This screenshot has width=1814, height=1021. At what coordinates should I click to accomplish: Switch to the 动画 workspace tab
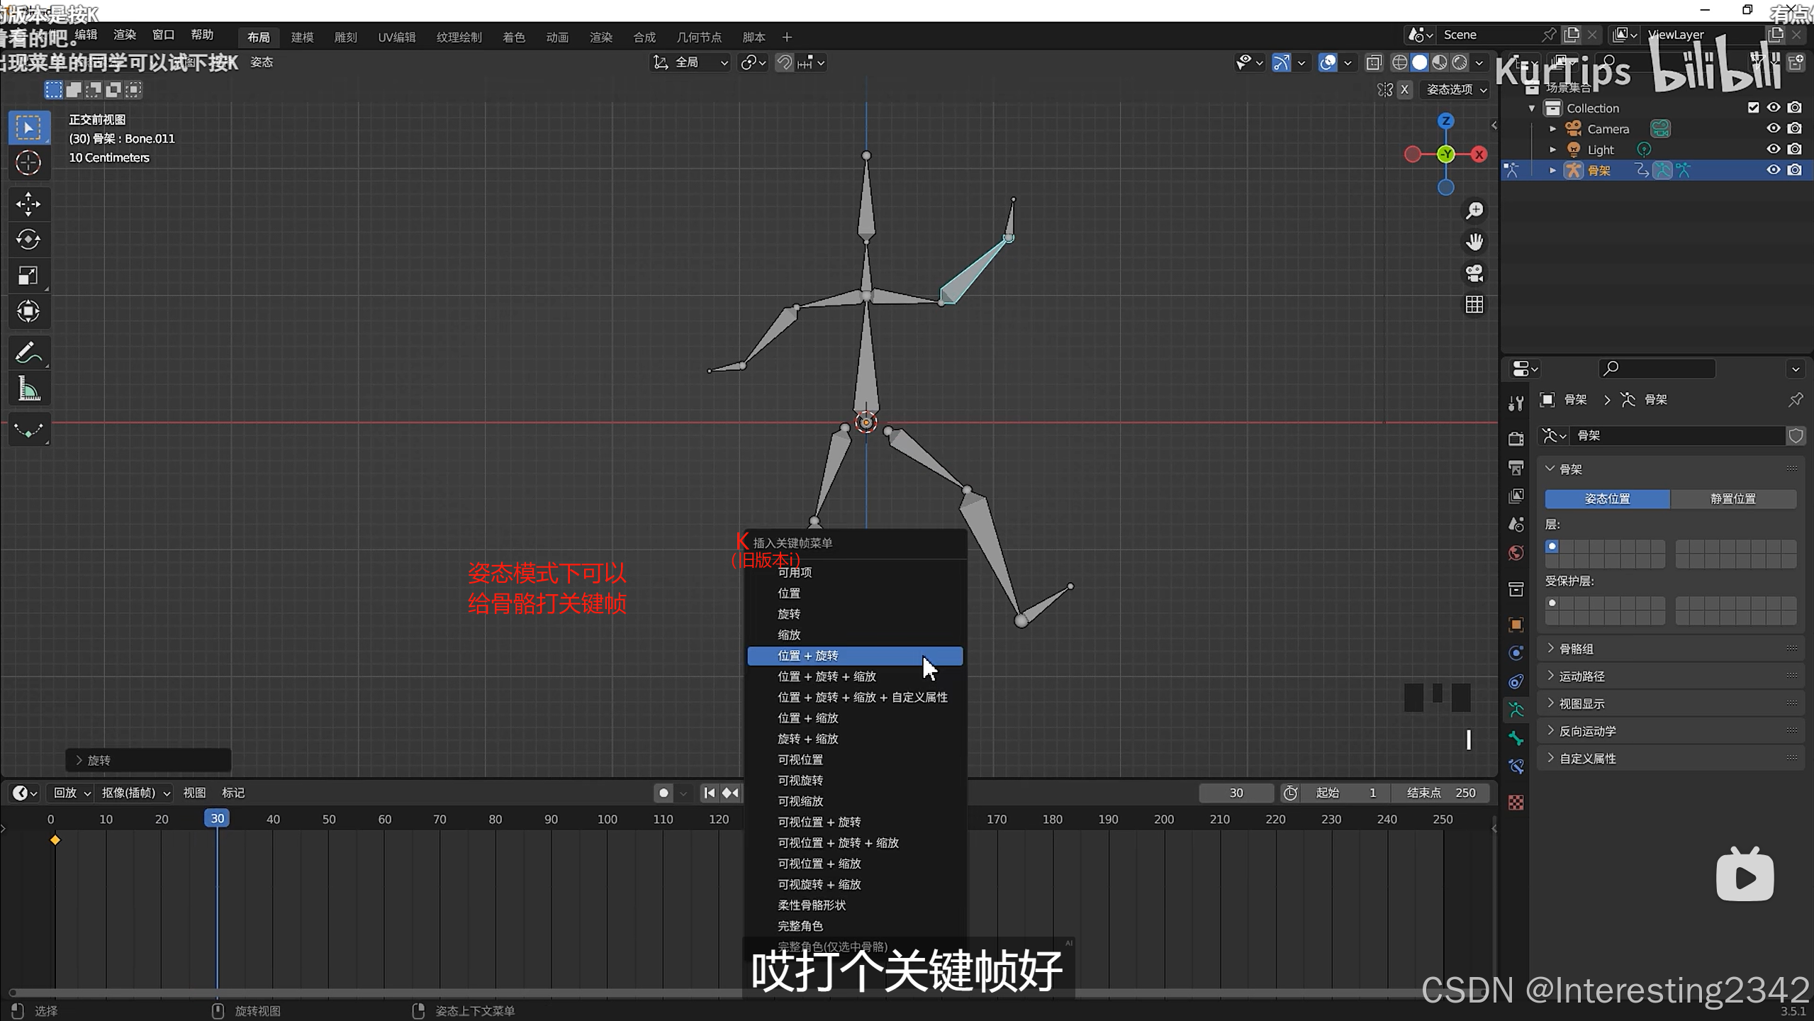[557, 38]
